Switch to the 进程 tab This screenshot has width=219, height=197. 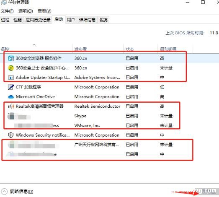click(x=5, y=20)
